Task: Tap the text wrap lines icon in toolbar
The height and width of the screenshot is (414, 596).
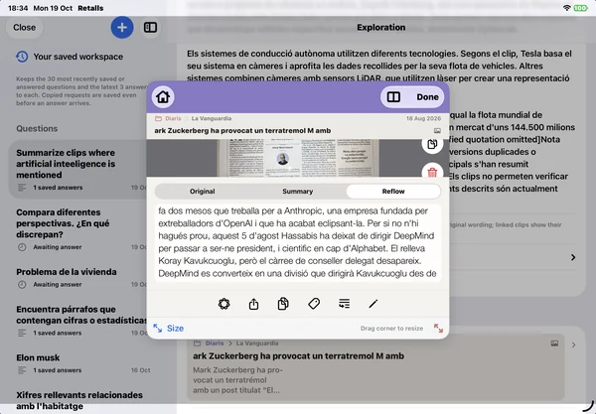Action: click(344, 304)
